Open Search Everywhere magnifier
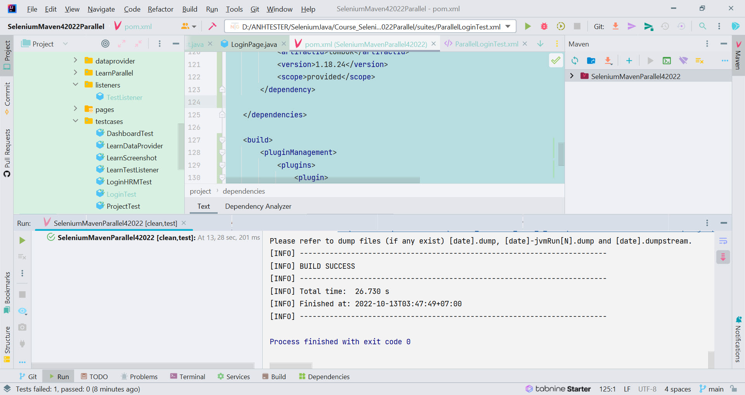 (x=702, y=26)
